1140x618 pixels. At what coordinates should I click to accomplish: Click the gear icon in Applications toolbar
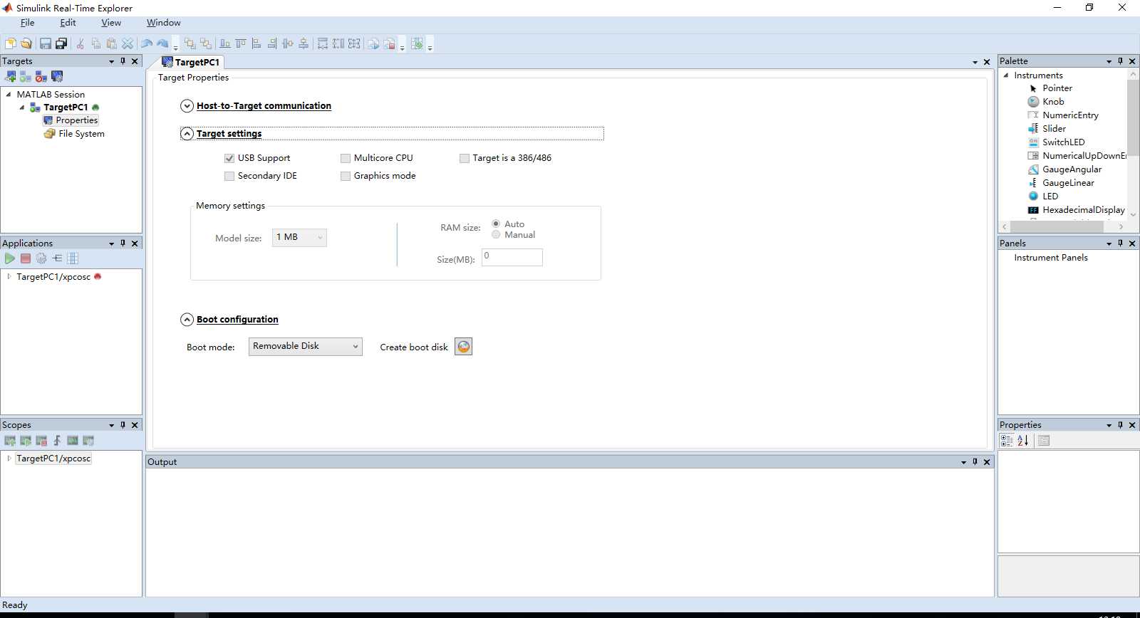point(41,258)
